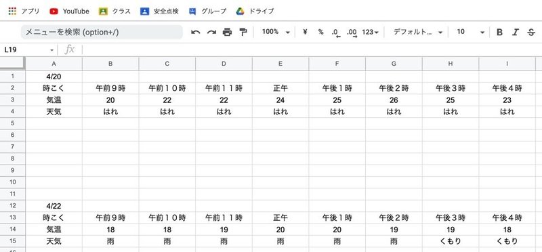Select 天気 cell in row 4
This screenshot has height=252, width=542.
[x=54, y=112]
